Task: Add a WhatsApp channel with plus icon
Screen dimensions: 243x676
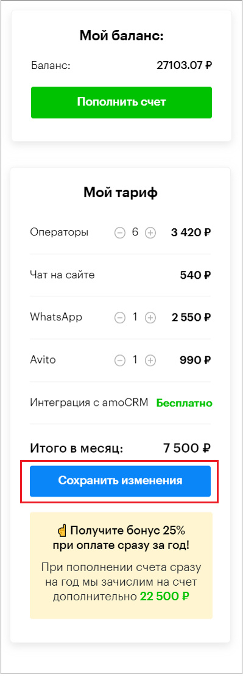Action: 150,318
